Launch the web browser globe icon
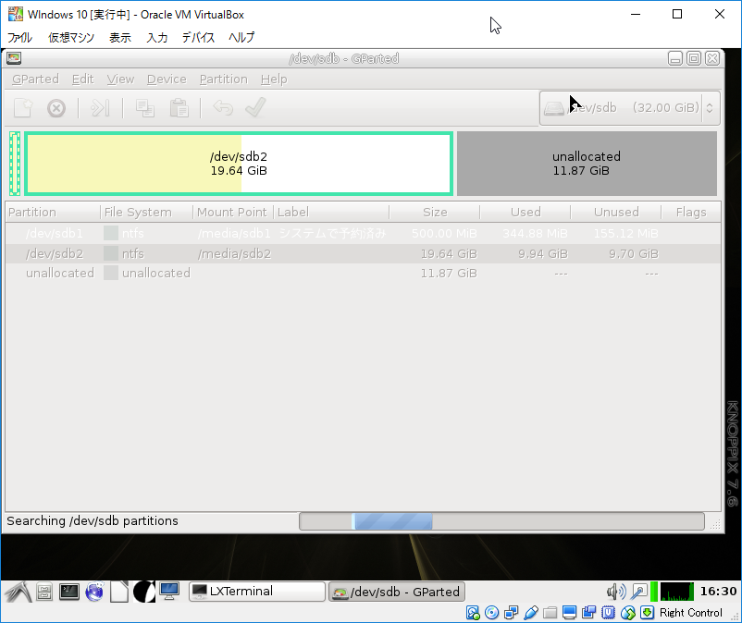 [x=94, y=592]
